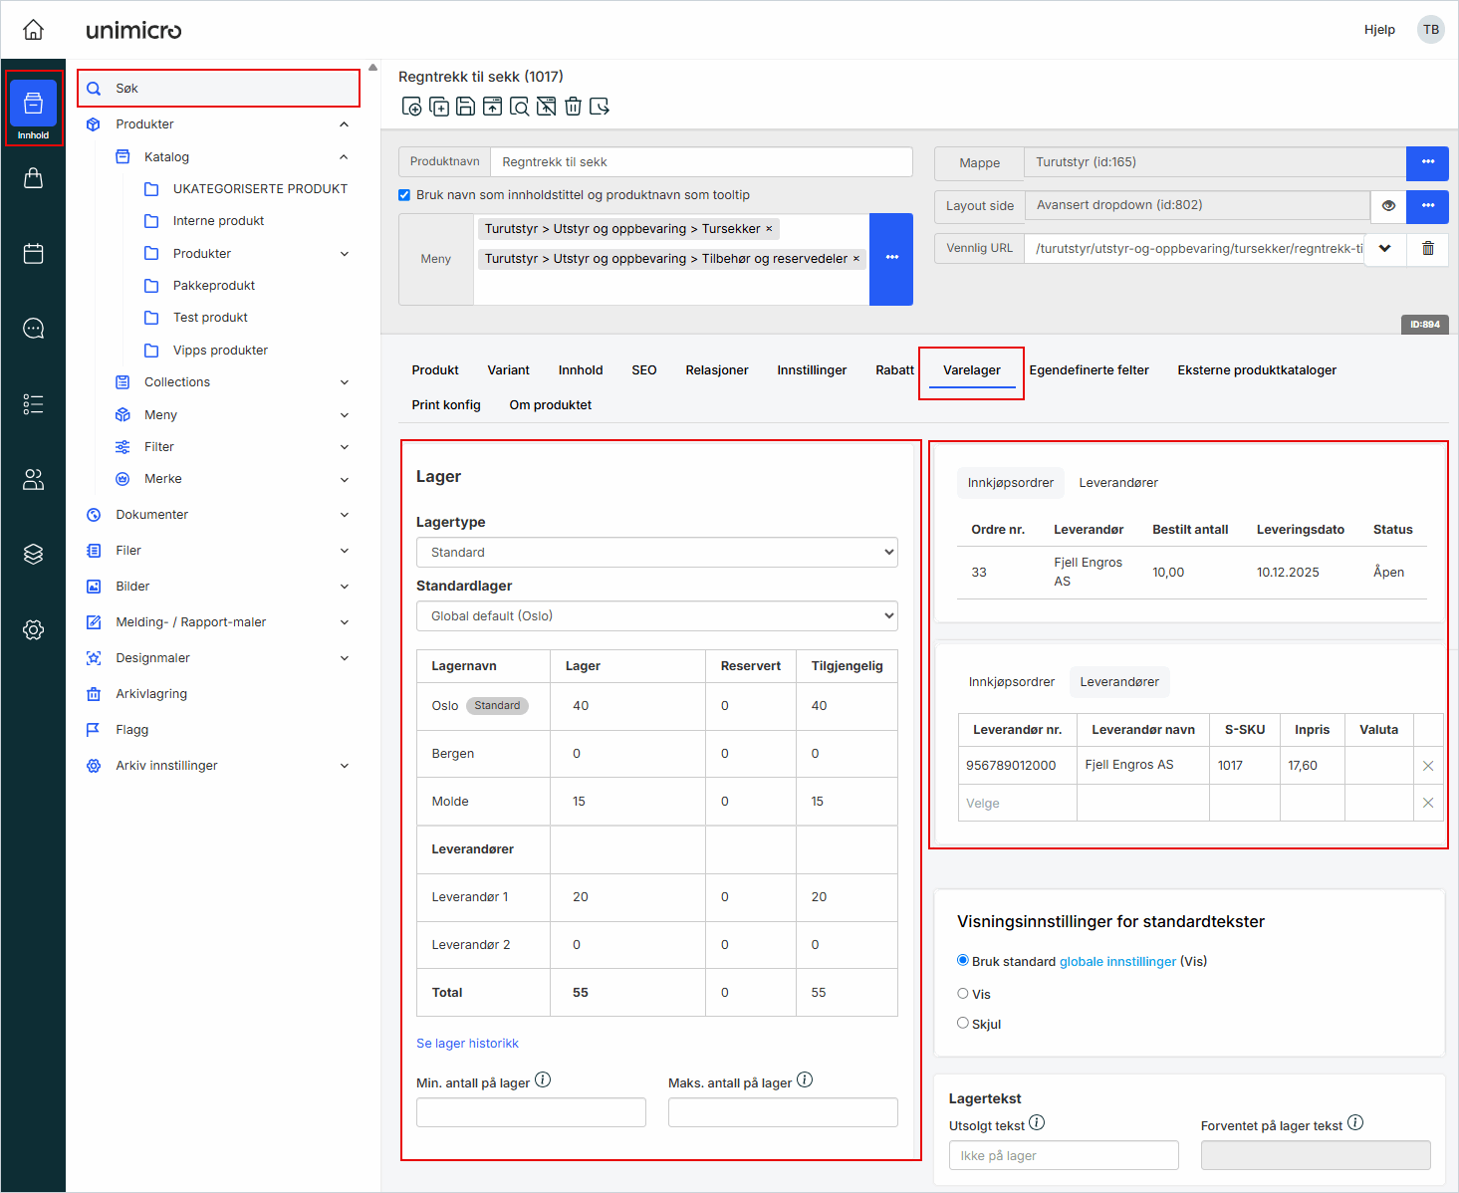Delete the friendly URL with trash icon
Image resolution: width=1459 pixels, height=1193 pixels.
point(1427,249)
